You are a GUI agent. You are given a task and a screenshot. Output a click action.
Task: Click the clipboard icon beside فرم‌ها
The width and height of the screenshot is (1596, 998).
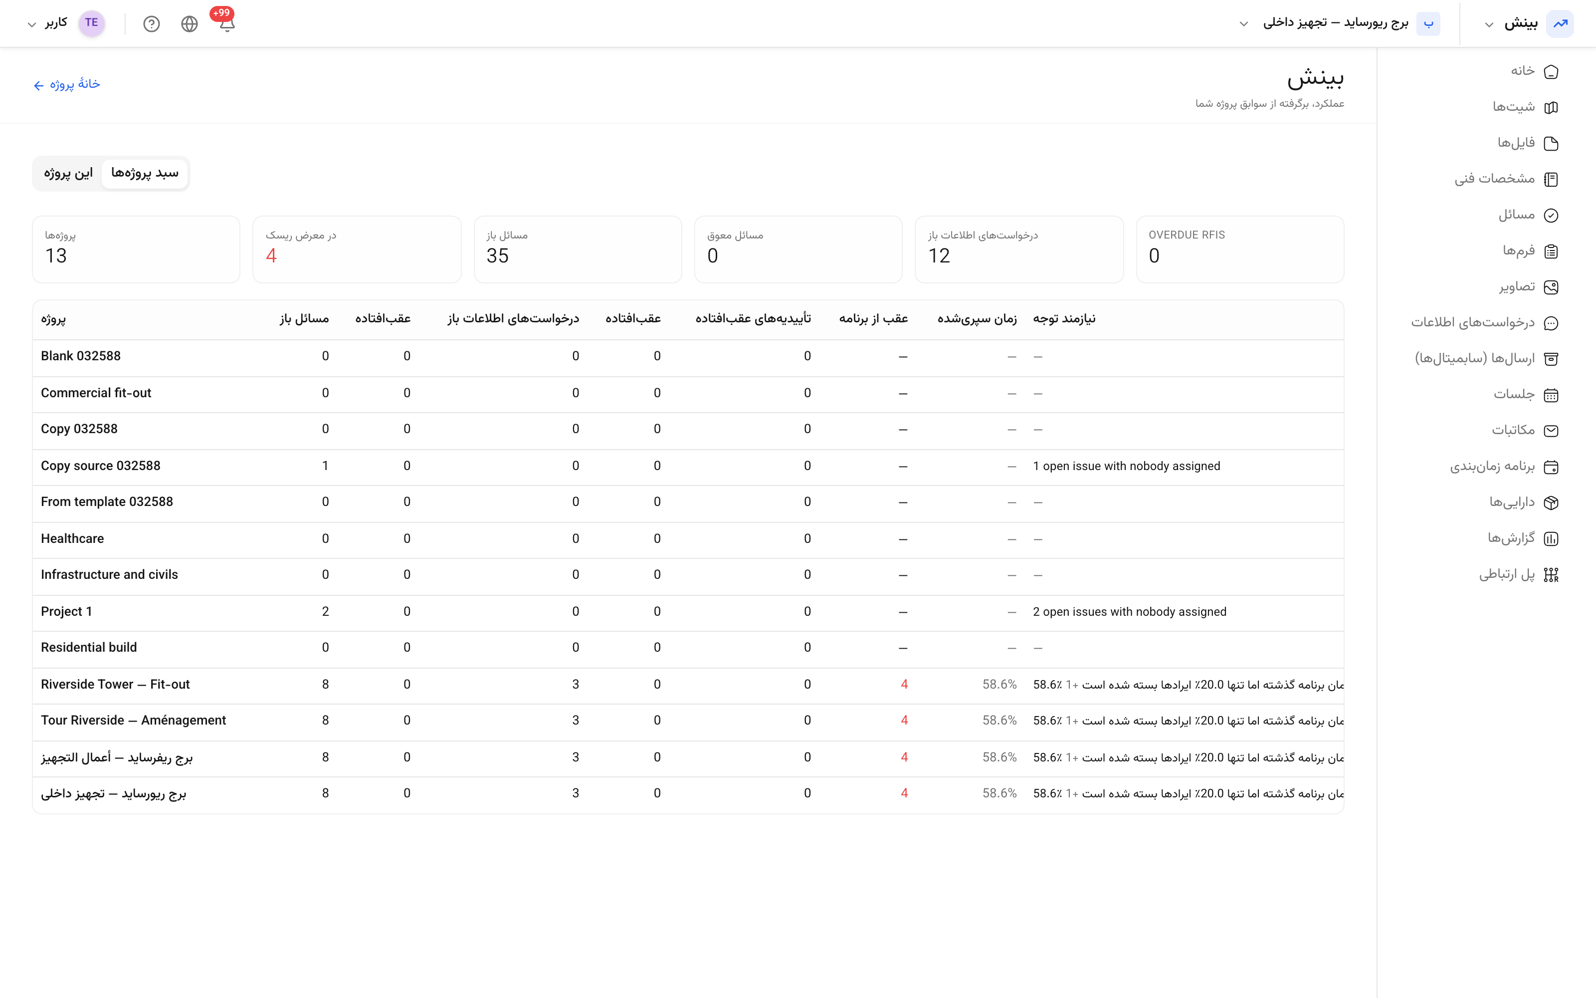[x=1551, y=251]
